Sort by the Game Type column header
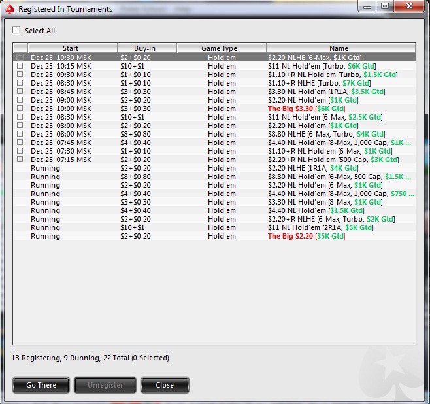430x404 pixels. tap(222, 48)
